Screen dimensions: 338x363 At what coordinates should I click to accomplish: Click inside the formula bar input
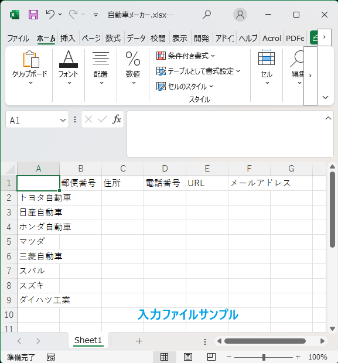226,134
